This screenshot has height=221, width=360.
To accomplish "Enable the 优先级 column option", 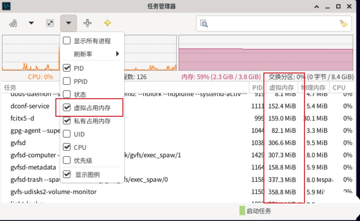I will click(x=67, y=160).
